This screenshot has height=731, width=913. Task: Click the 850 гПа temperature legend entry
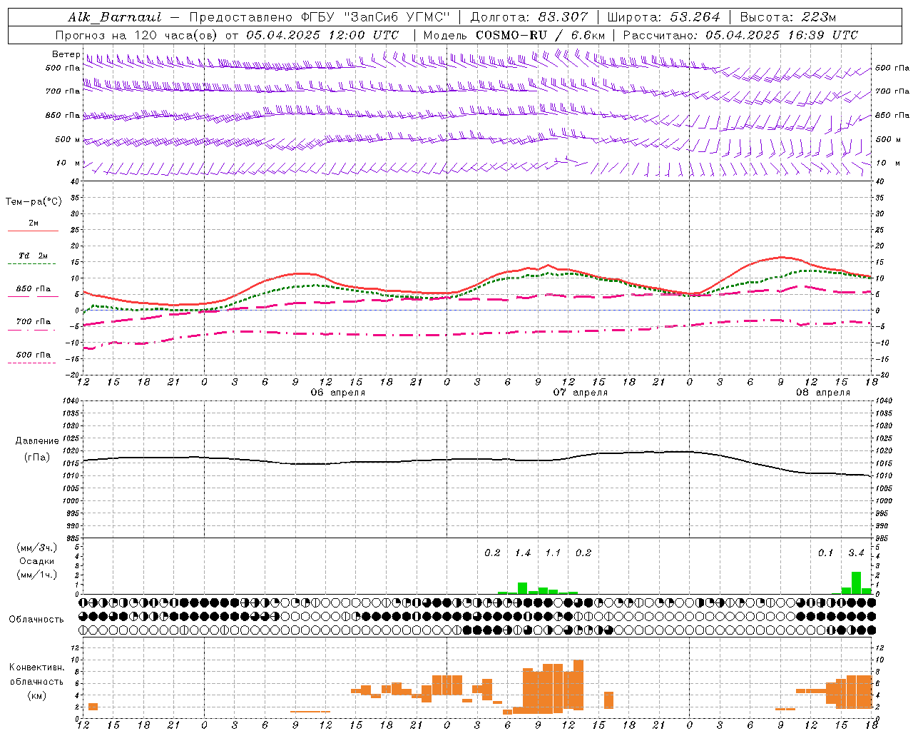coord(33,289)
